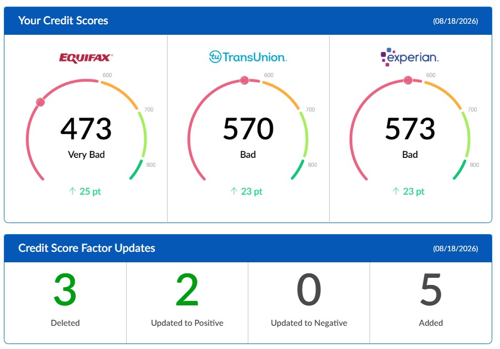Click the up arrow under the TransUnion score
The height and width of the screenshot is (349, 500).
click(234, 191)
